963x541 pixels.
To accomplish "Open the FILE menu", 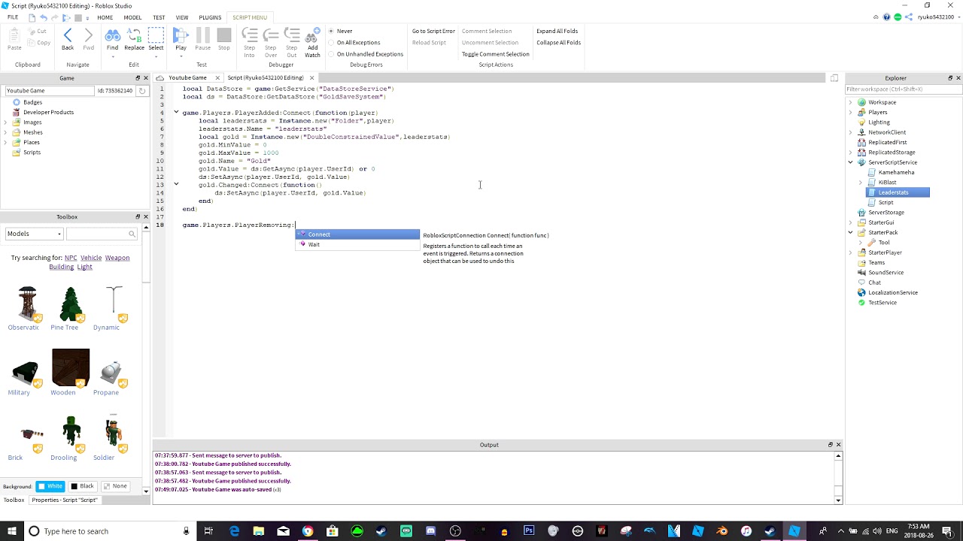I will click(13, 17).
